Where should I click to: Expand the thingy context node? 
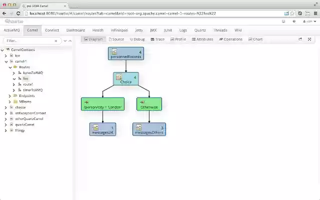point(6,130)
